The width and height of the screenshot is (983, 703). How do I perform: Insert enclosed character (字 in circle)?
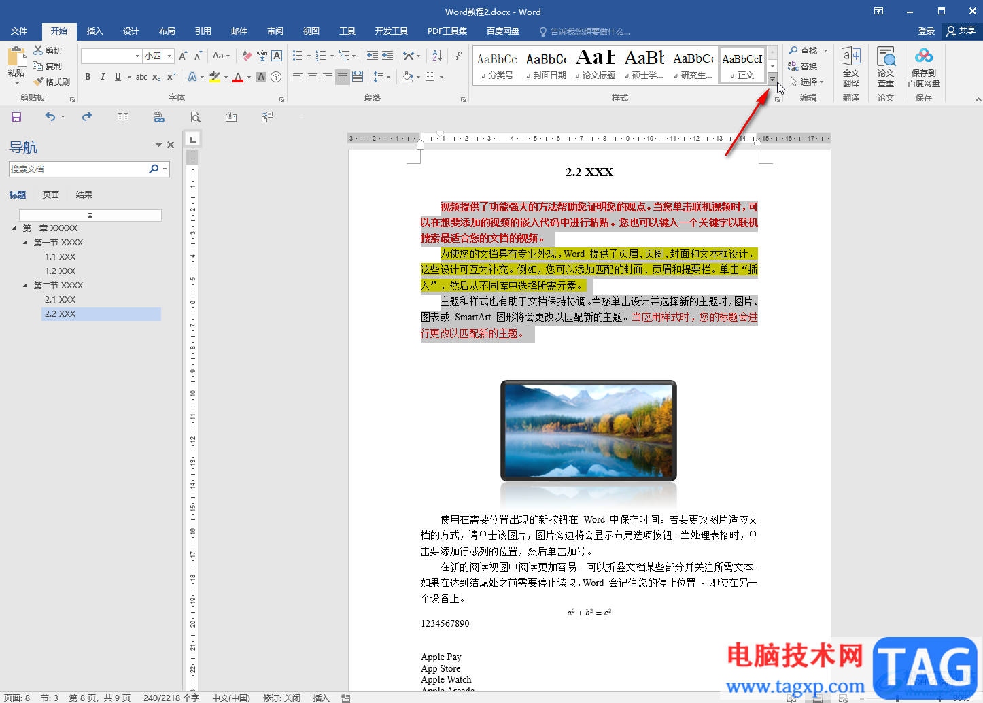pyautogui.click(x=276, y=77)
